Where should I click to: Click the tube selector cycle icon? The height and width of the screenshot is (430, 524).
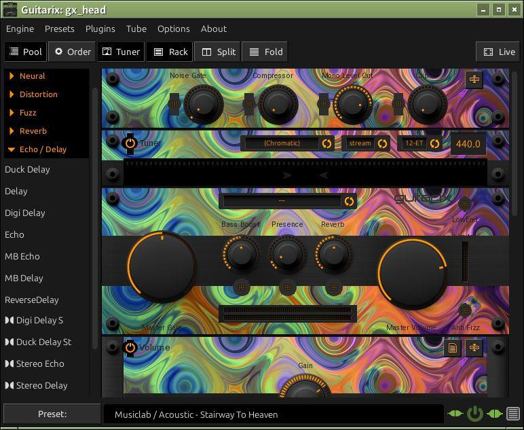[x=349, y=201]
